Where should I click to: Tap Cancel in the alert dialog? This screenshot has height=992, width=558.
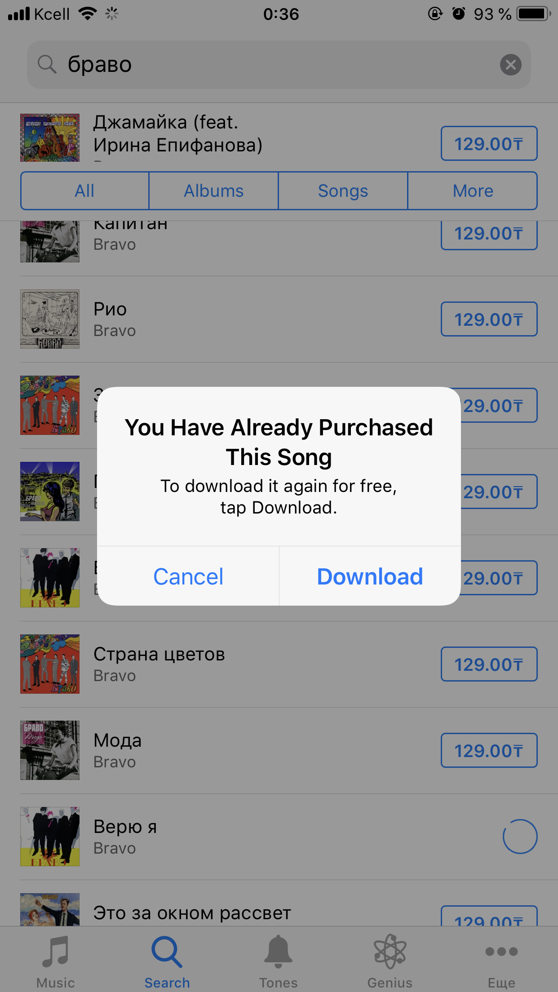pos(188,576)
